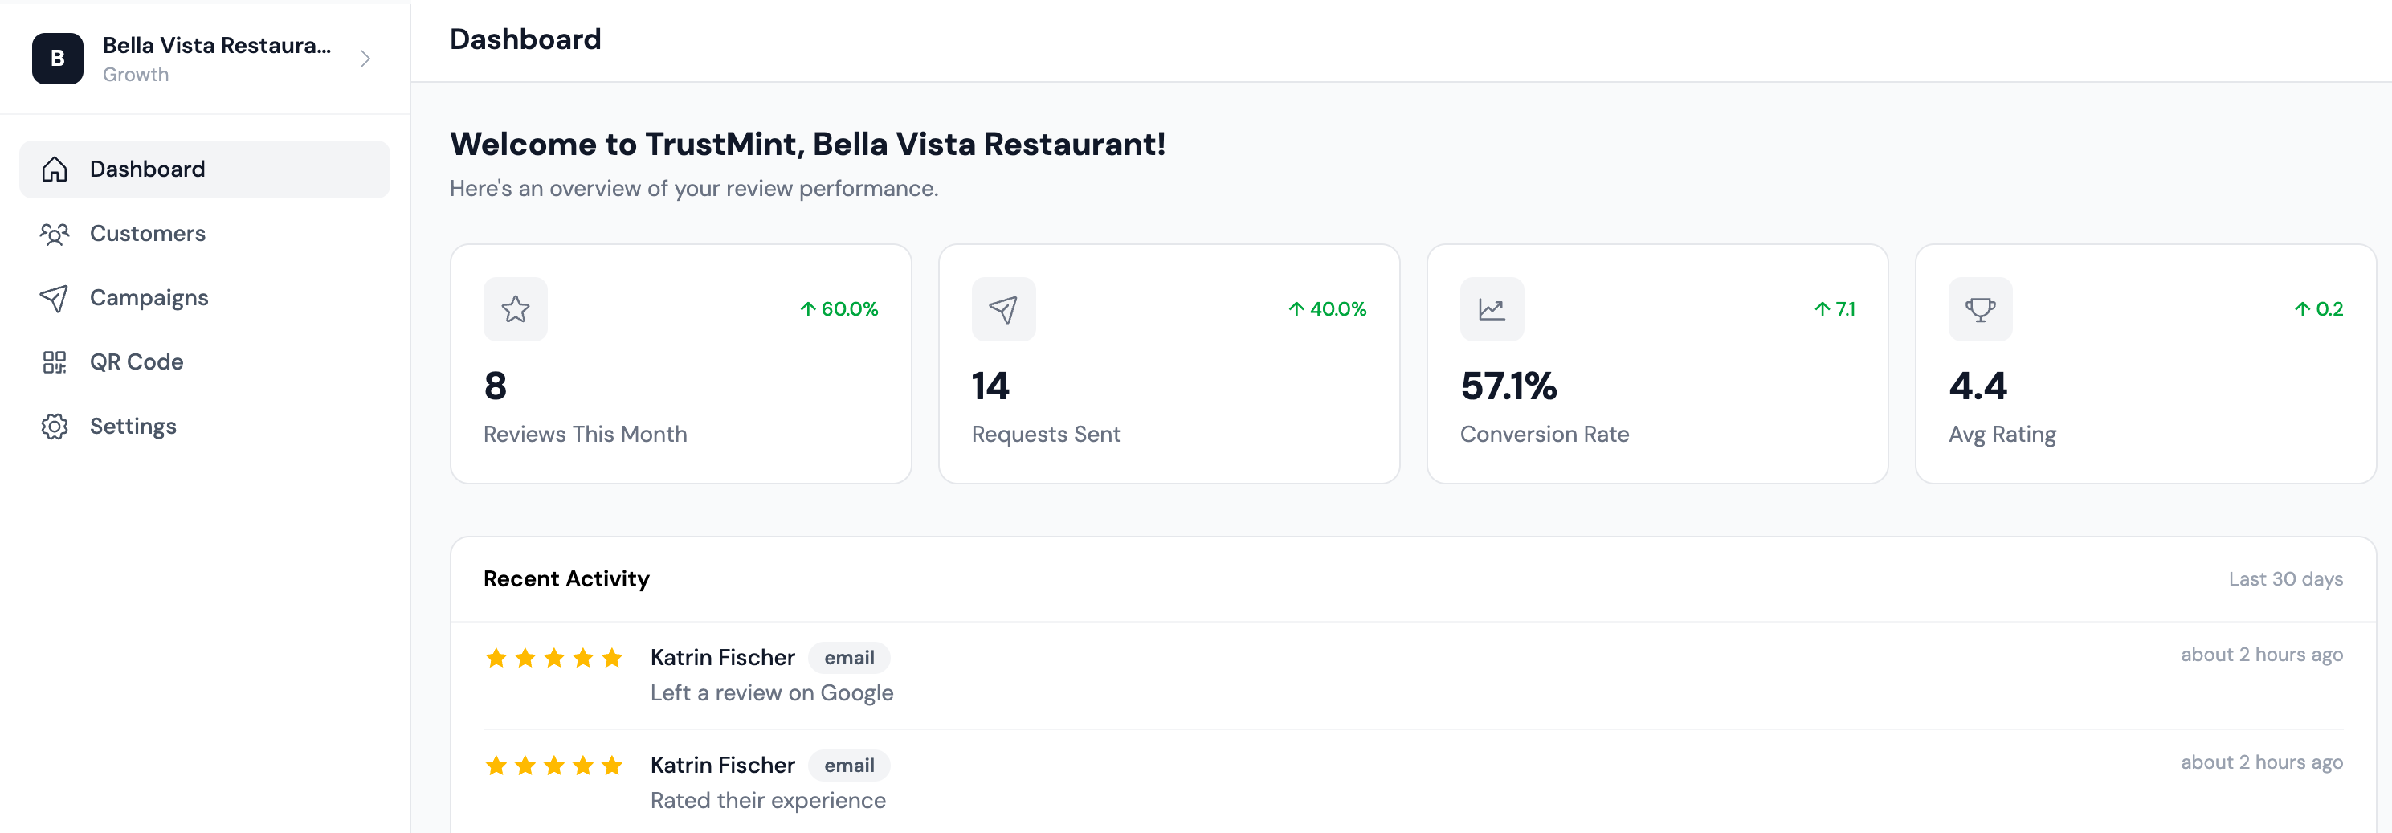Open Settings via the gear icon
The height and width of the screenshot is (833, 2392).
pyautogui.click(x=55, y=425)
